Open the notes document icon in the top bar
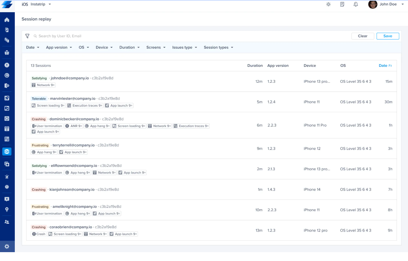 pos(342,4)
